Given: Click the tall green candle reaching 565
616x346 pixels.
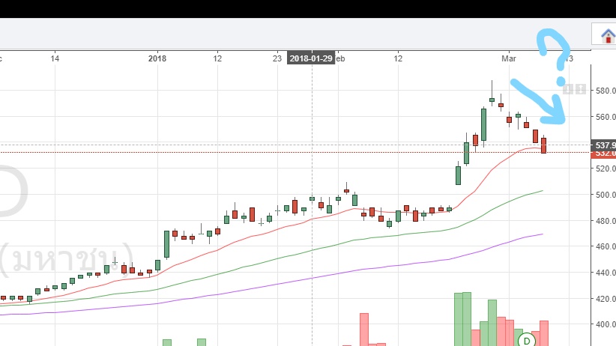Looking at the screenshot, I should (x=483, y=124).
